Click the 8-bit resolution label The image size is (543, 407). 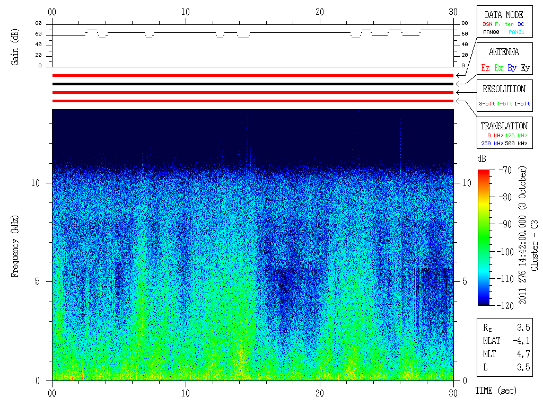point(488,104)
